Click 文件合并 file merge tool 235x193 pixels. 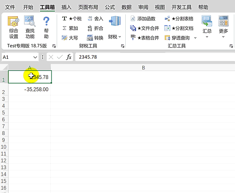[x=145, y=28]
